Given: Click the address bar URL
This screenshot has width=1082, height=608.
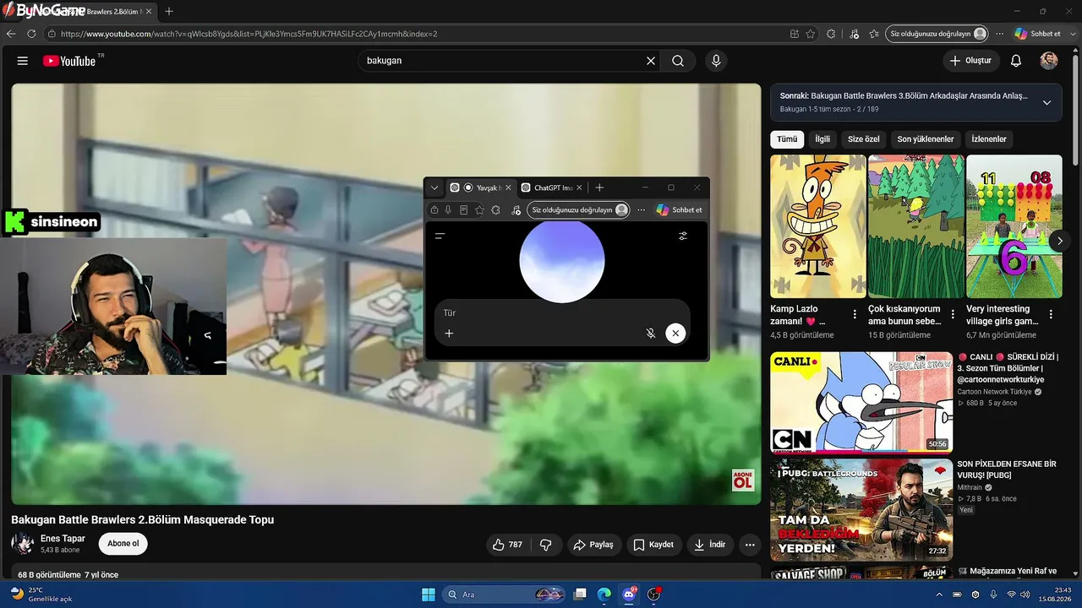Looking at the screenshot, I should click(249, 34).
